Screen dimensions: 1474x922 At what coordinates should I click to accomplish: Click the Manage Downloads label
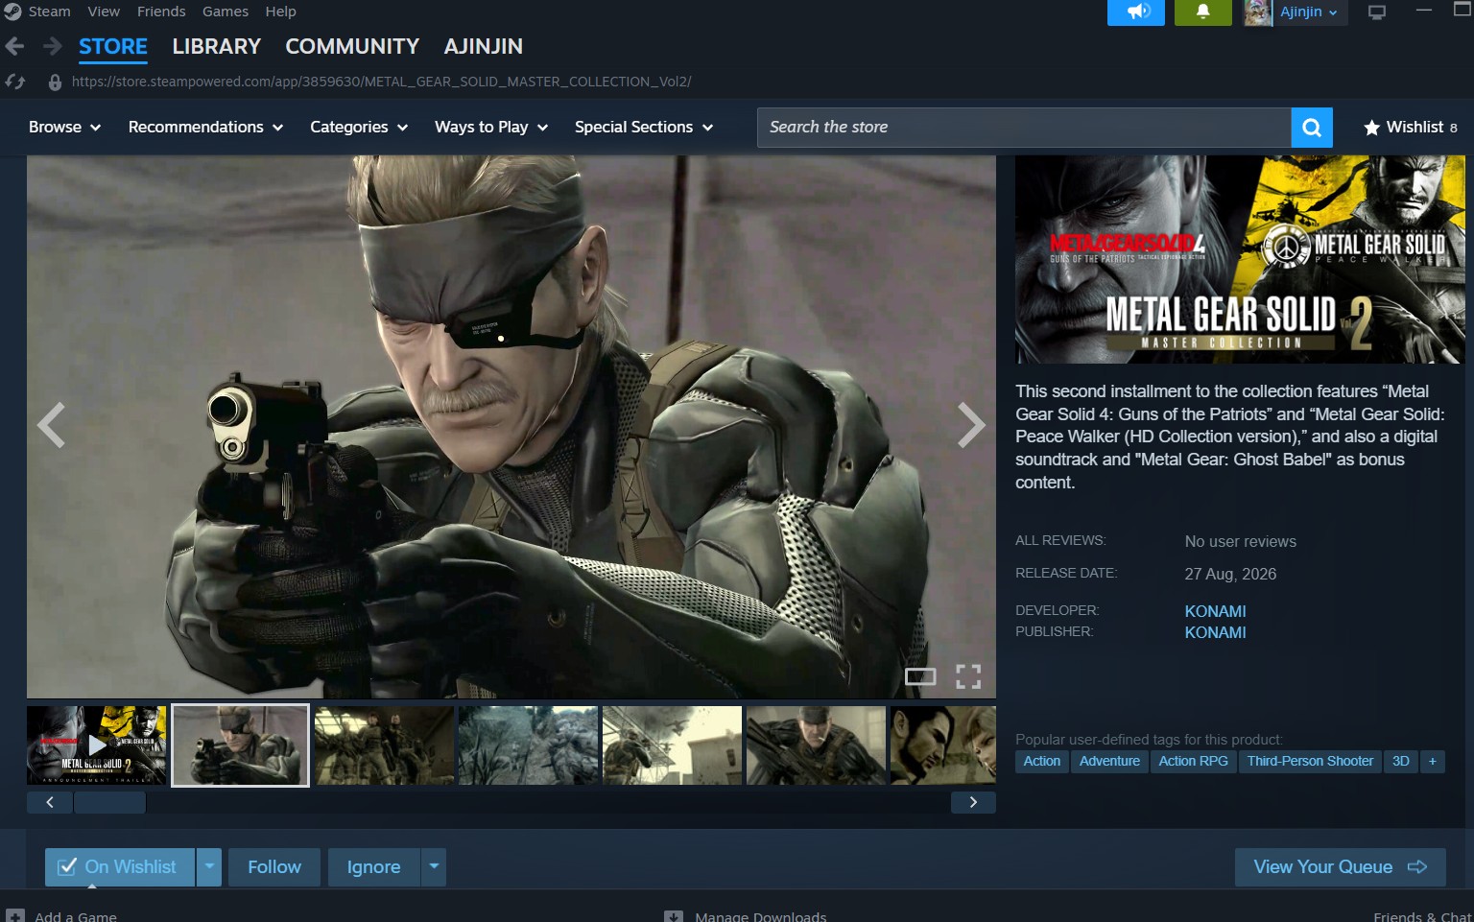760,916
